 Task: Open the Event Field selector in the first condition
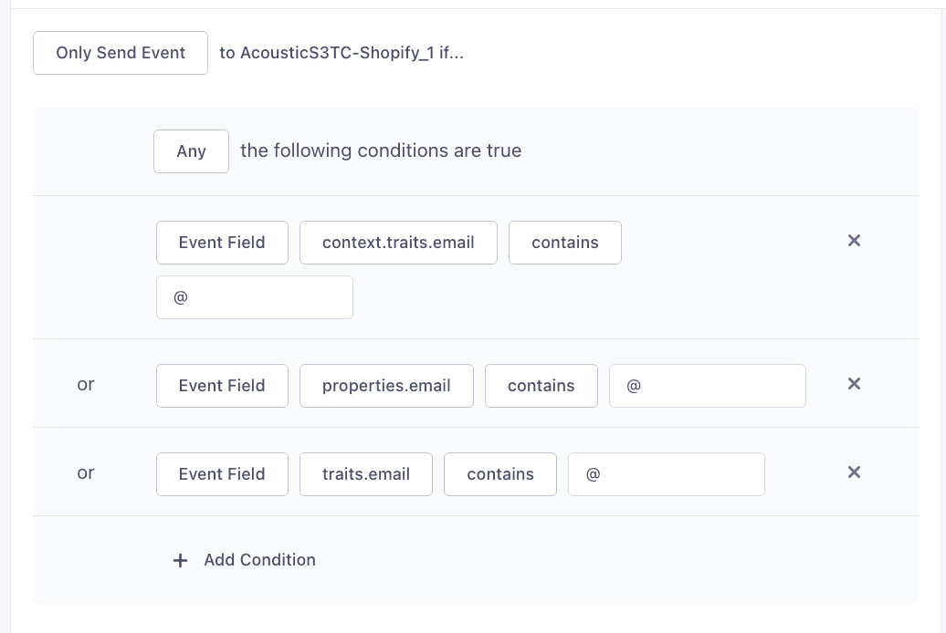pos(222,242)
